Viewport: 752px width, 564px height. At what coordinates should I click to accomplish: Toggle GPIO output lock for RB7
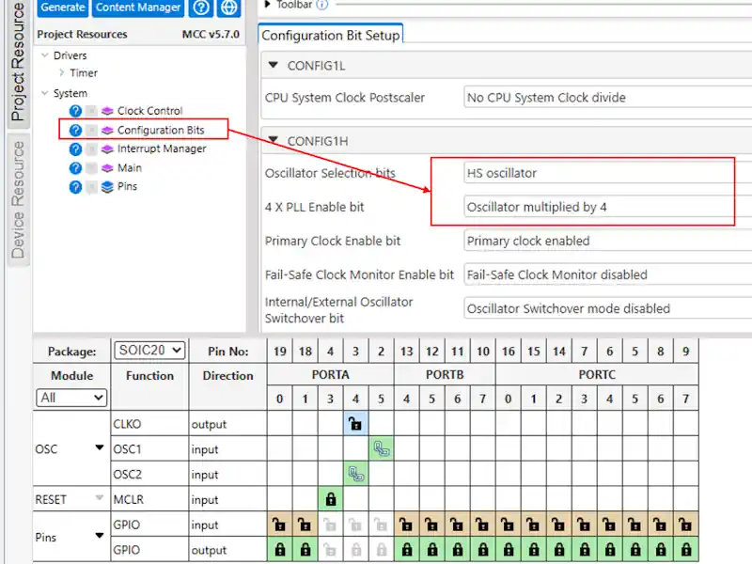[483, 550]
